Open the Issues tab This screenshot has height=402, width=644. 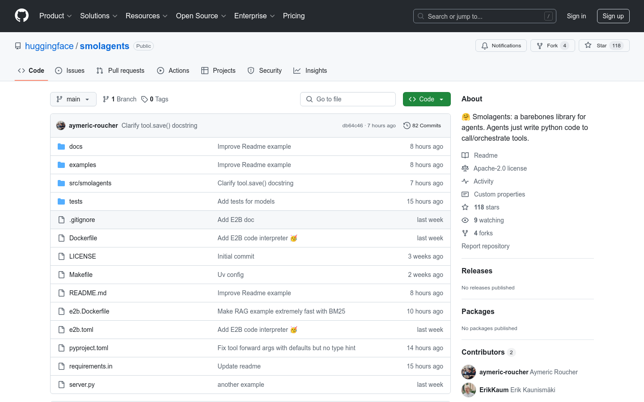pos(70,71)
